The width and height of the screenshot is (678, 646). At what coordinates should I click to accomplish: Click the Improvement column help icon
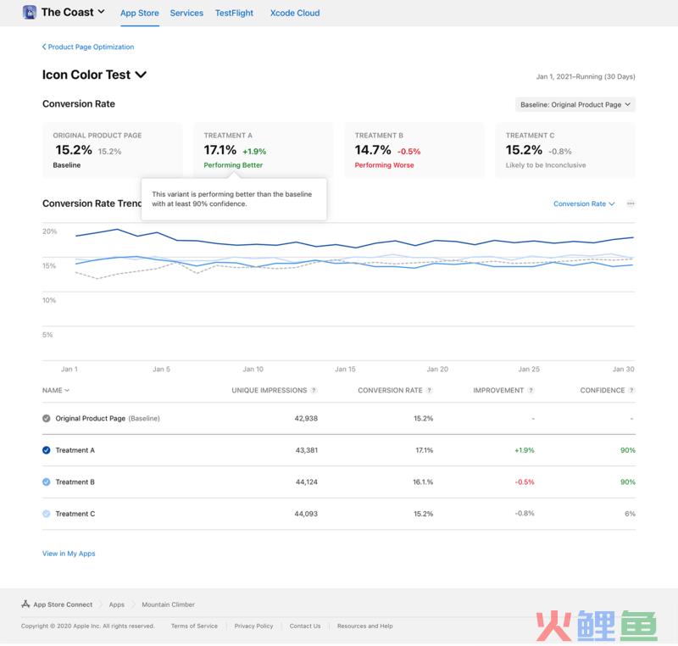point(531,390)
